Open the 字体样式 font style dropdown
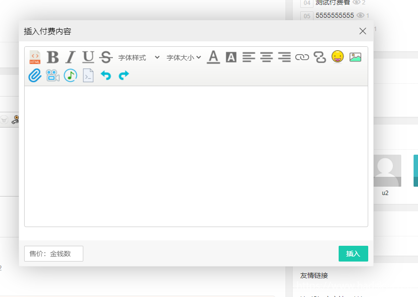418x297 pixels. [139, 58]
